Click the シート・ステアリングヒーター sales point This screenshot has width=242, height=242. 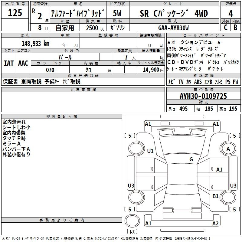pos(185,69)
